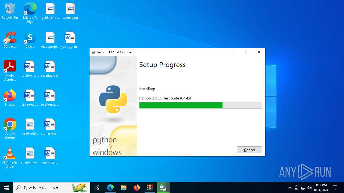Viewport: 344px width, 193px height.
Task: Select the Adobe Acrobat desktop shortcut
Action: coord(10,71)
